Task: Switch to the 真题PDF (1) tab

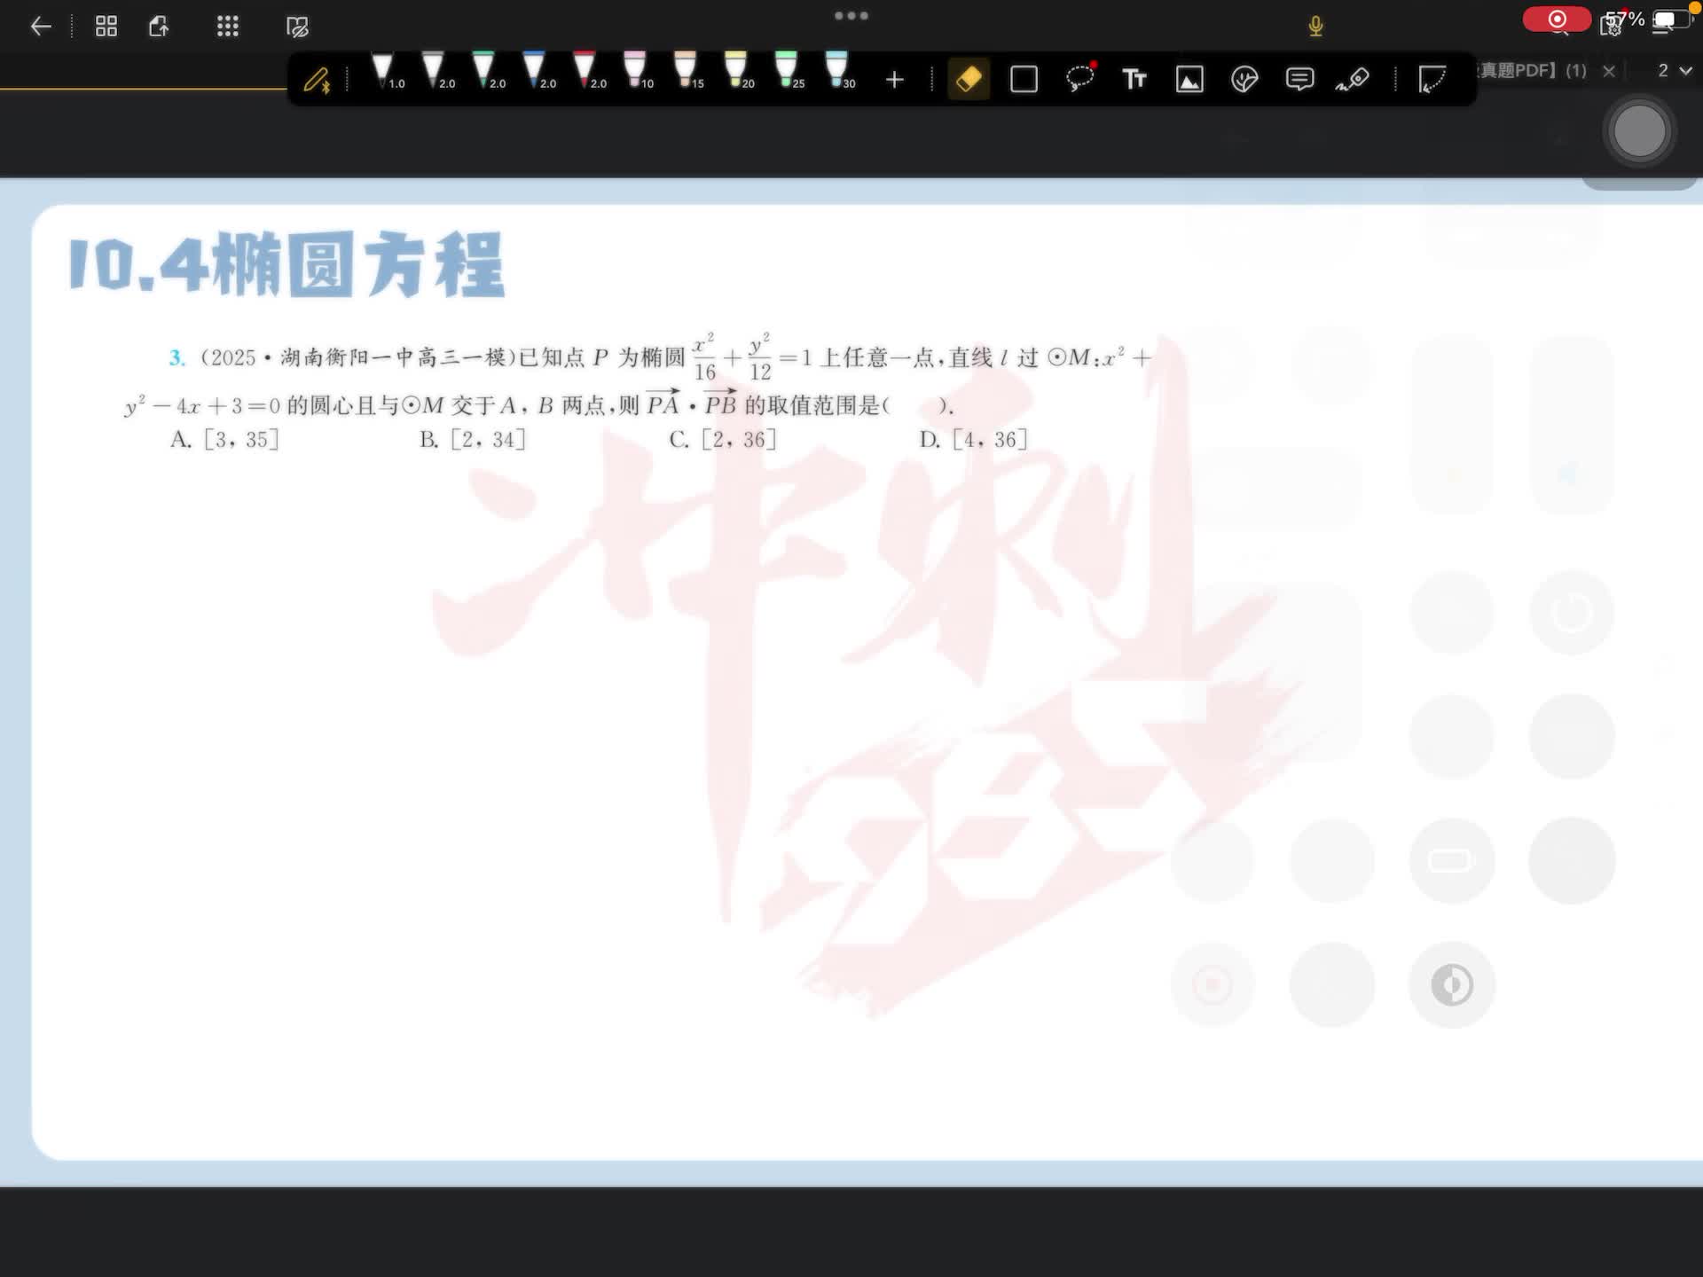Action: [x=1533, y=70]
